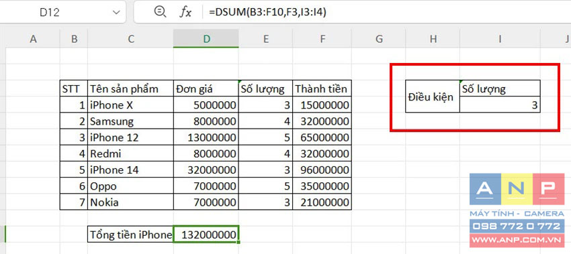
Task: Click the zoom magnifier icon beside fx
Action: (x=161, y=12)
